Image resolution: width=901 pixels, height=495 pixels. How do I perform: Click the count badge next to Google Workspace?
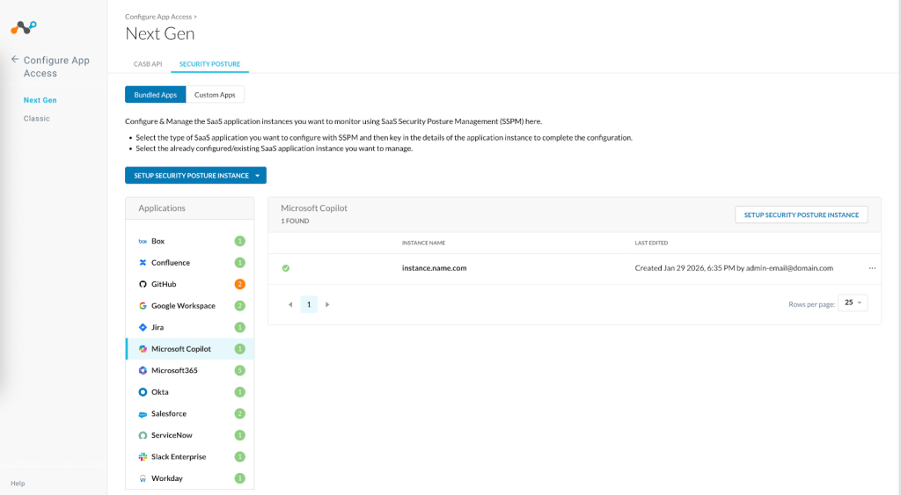pyautogui.click(x=239, y=305)
